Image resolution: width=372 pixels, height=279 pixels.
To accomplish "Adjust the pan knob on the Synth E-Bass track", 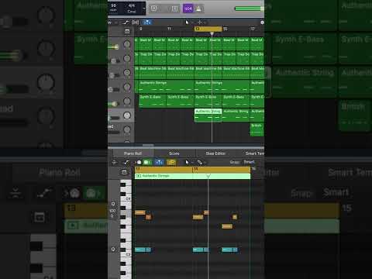I will click(127, 102).
